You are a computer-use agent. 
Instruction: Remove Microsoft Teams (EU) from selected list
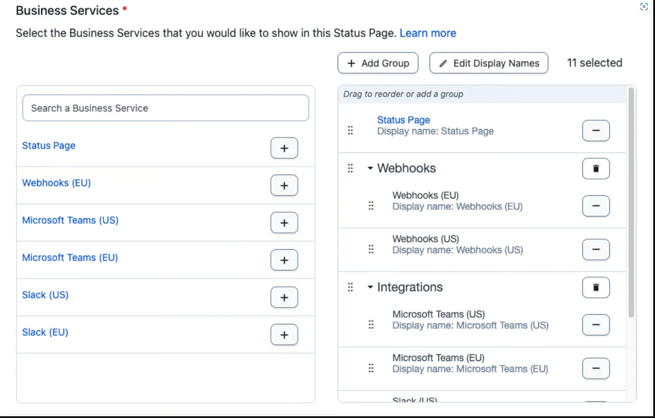point(596,369)
